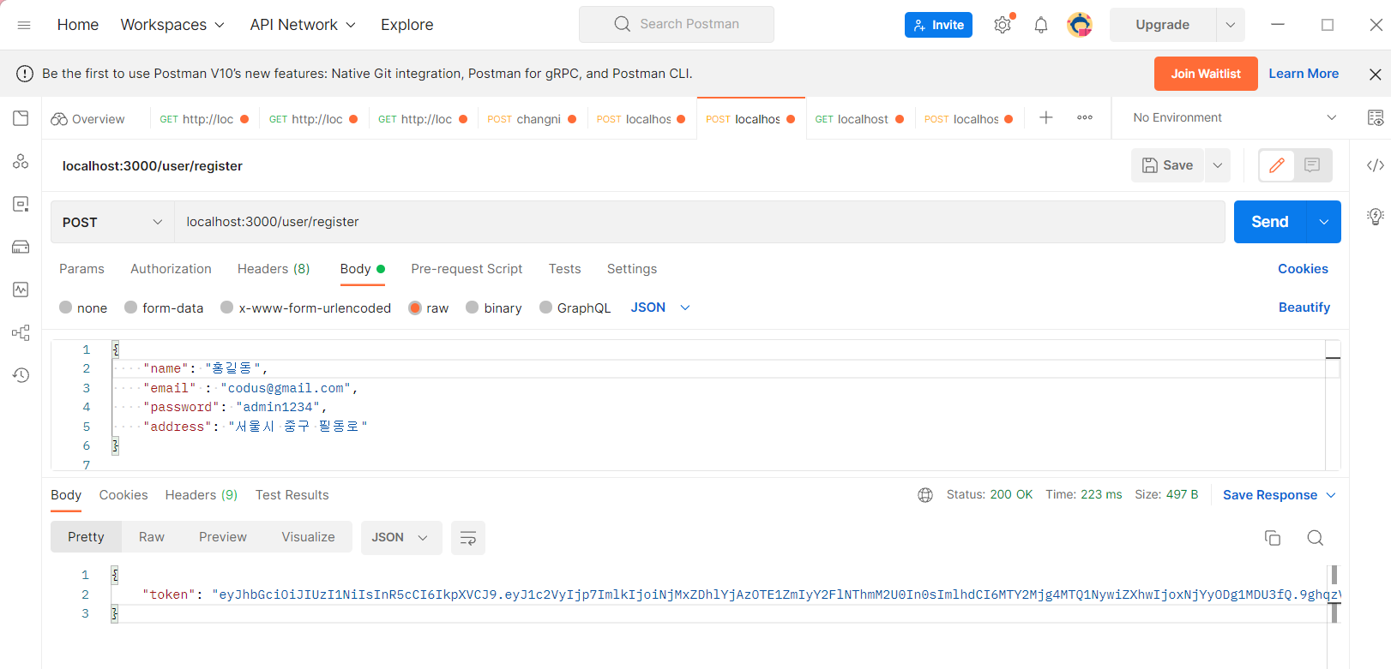
Task: Open the Save options dropdown arrow
Action: (1218, 165)
